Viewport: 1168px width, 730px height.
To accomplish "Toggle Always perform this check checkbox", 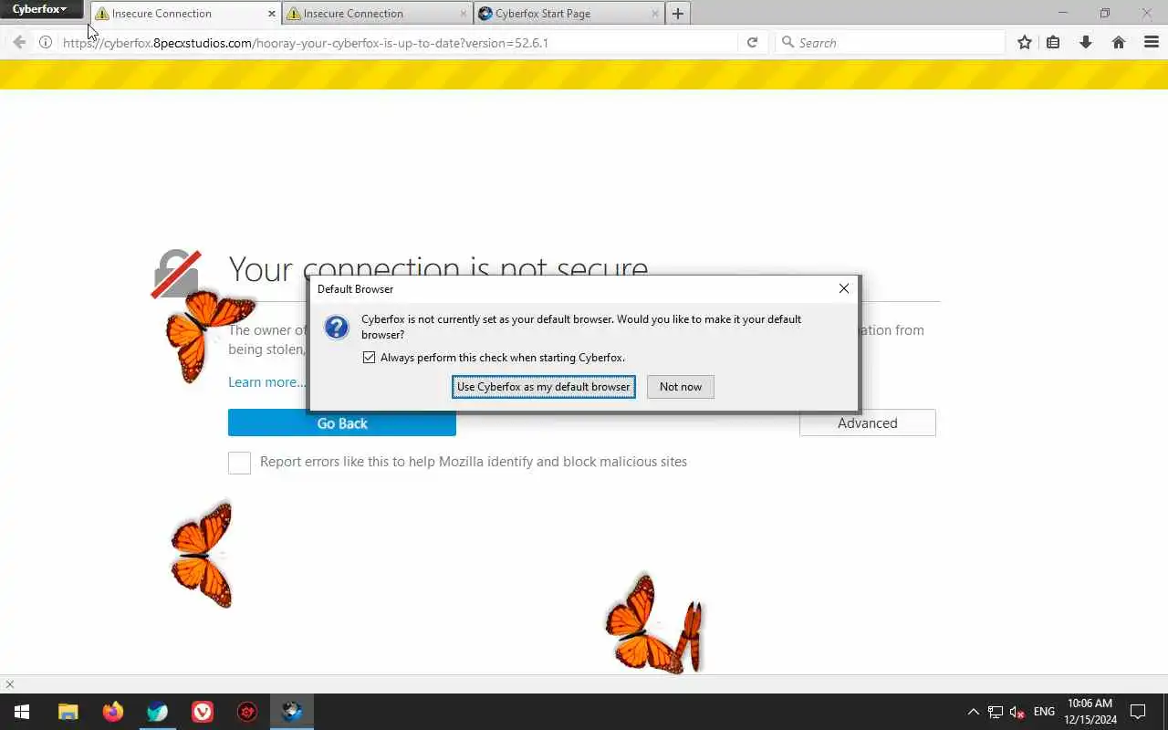I will pyautogui.click(x=369, y=358).
